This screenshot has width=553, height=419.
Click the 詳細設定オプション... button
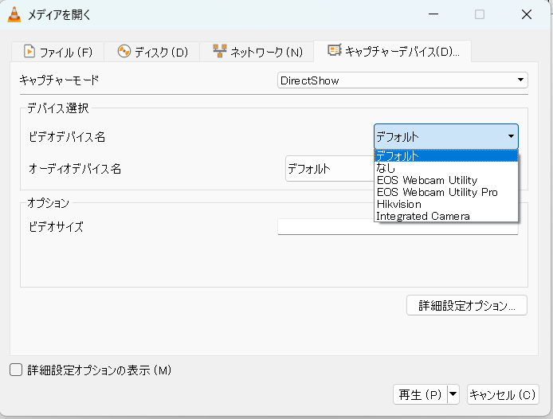coord(466,305)
